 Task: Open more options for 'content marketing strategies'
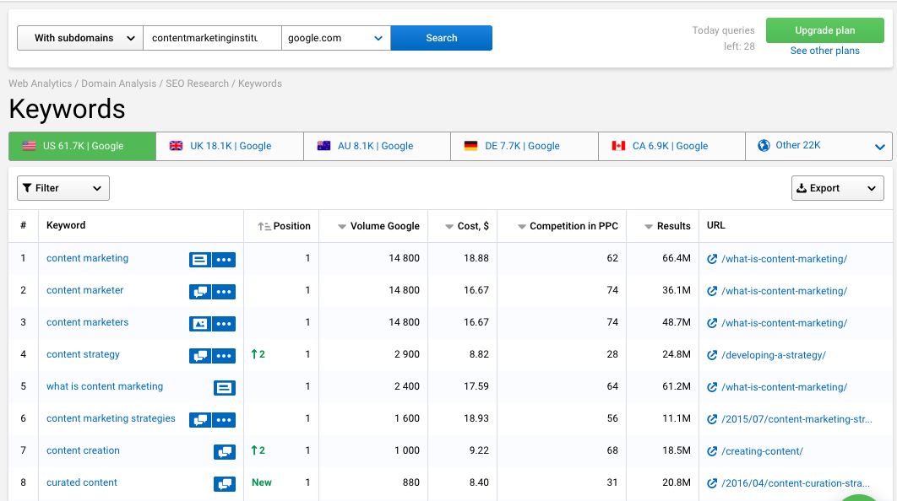[224, 420]
